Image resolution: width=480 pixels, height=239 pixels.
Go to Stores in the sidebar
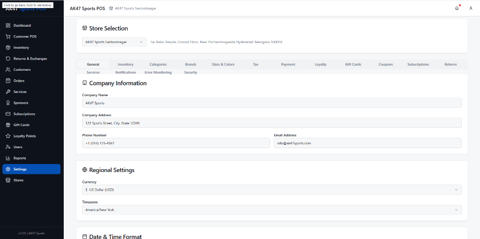point(18,180)
